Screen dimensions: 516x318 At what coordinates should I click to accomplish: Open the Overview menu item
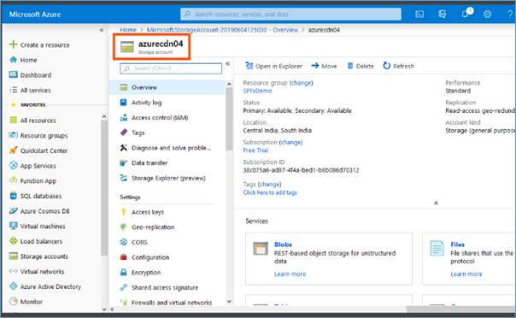coord(167,87)
